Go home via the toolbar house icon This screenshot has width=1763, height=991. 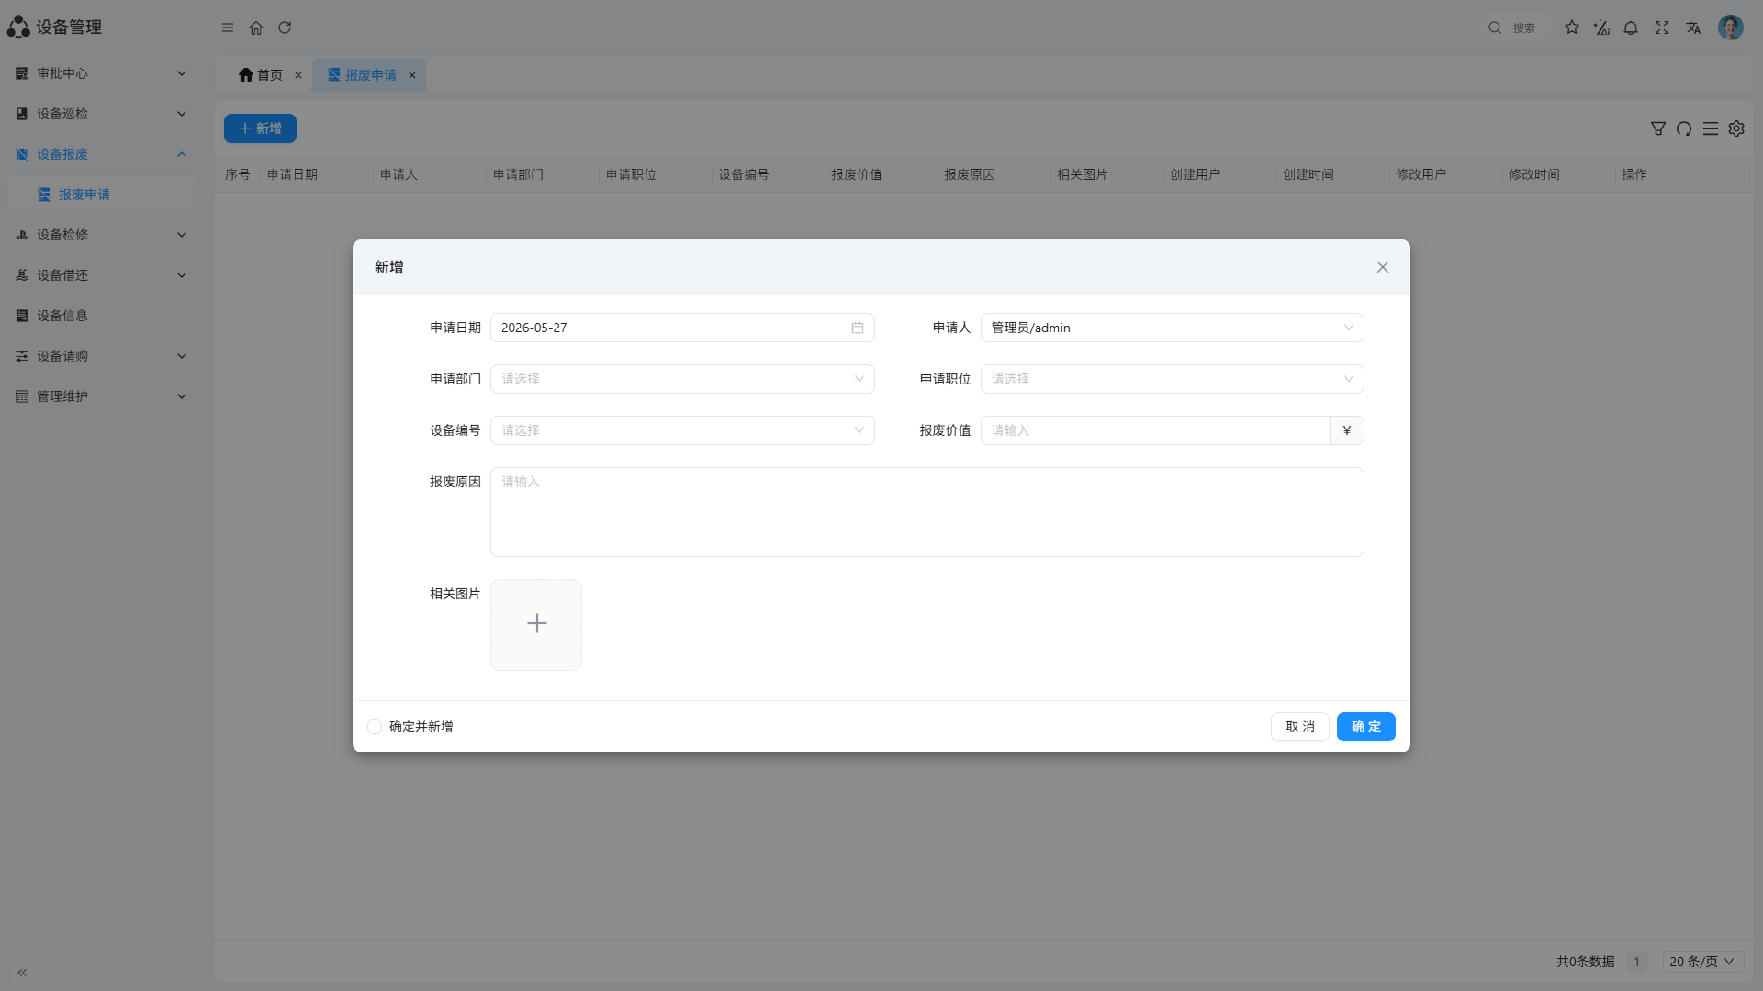coord(256,28)
